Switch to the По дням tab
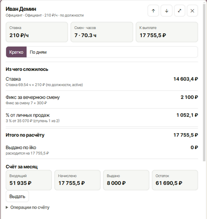207x219 pixels. coord(38,52)
